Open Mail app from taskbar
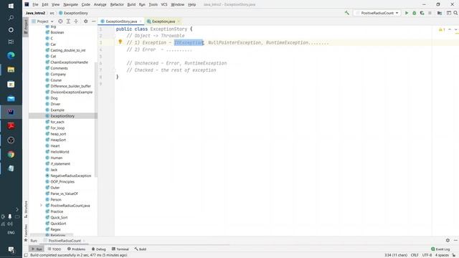The height and width of the screenshot is (258, 459). (x=11, y=99)
